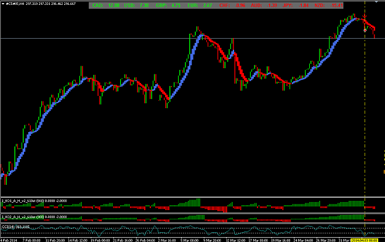Click the USD 7.30 strength reading
385x242 pixels.
point(136,6)
